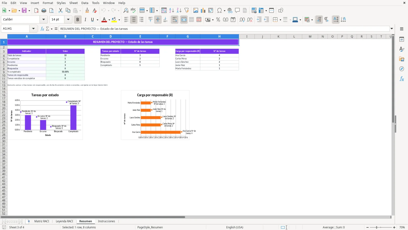Screen dimensions: 408x230
Task: Open font color dropdown arrow
Action: click(109, 20)
